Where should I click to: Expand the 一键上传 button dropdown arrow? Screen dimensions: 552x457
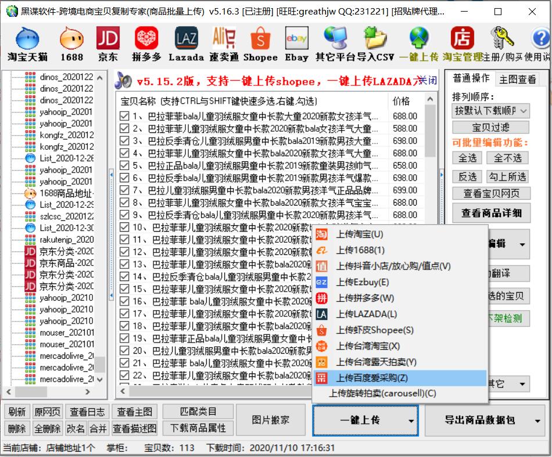click(x=411, y=421)
